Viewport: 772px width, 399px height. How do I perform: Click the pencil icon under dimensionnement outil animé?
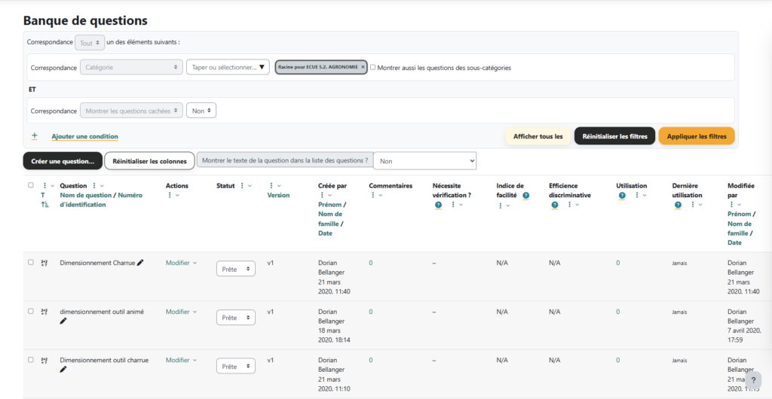(x=63, y=321)
